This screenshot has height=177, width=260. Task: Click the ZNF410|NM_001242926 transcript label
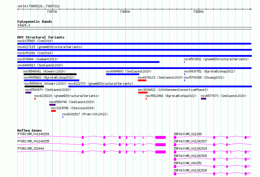(190, 156)
